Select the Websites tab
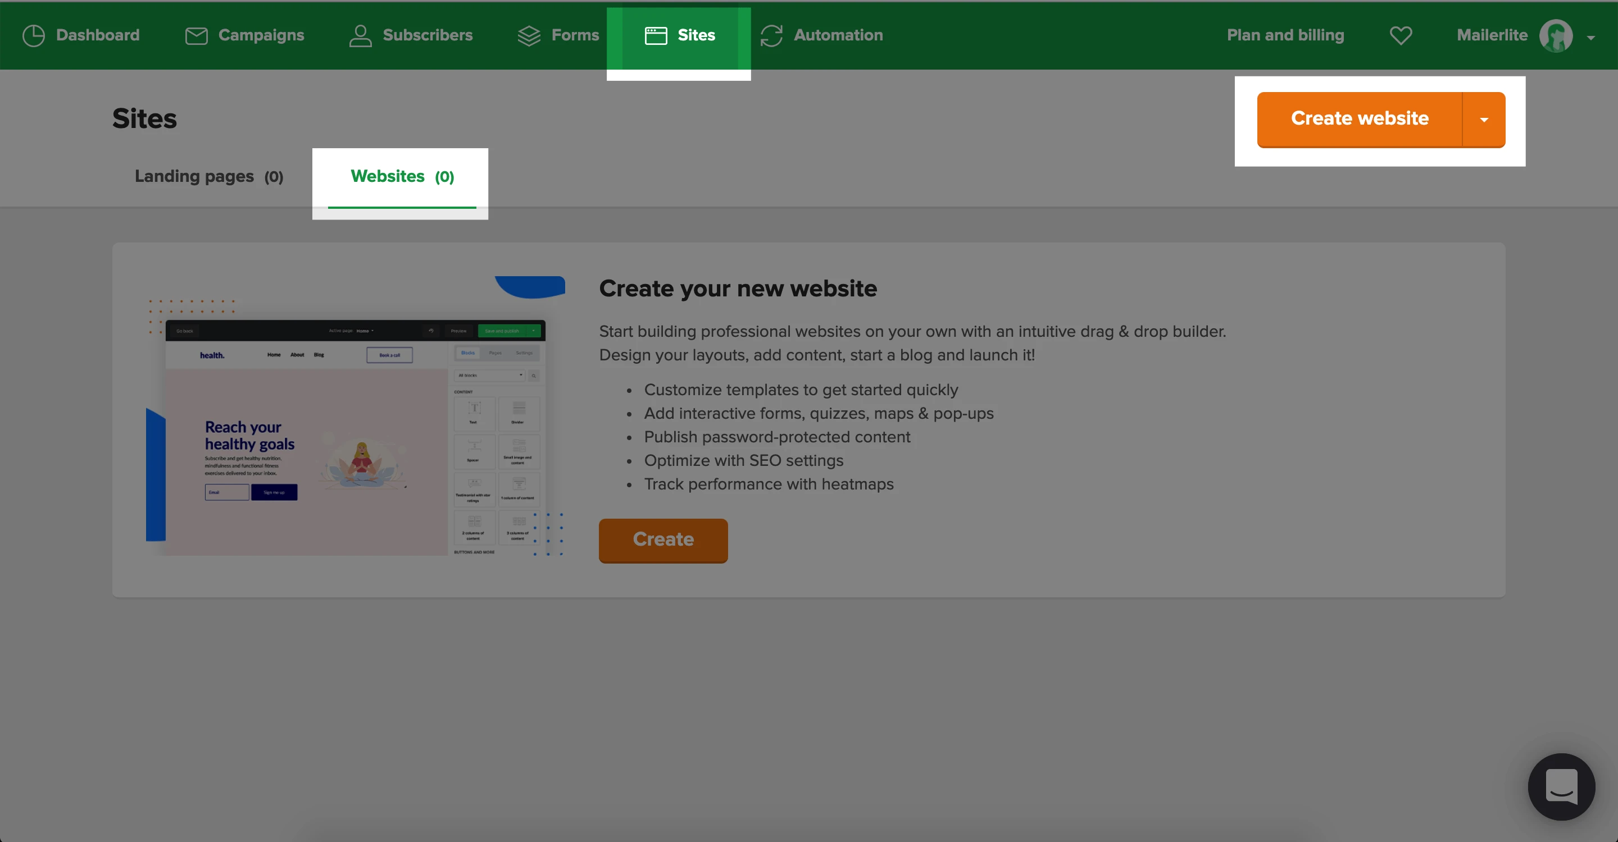Screen dimensions: 1618x842 pos(402,177)
